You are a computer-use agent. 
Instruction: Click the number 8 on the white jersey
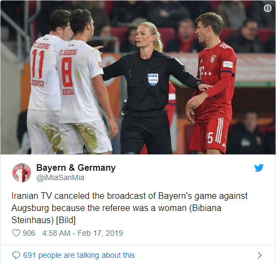67,72
